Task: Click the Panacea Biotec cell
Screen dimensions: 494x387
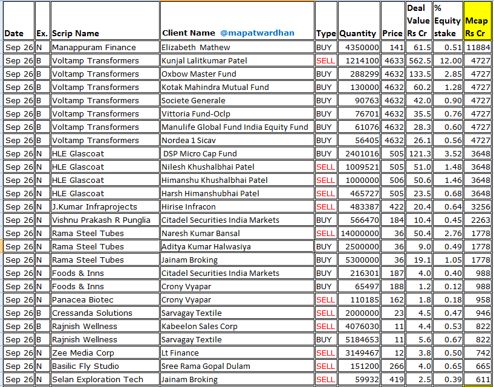Action: tap(105, 299)
